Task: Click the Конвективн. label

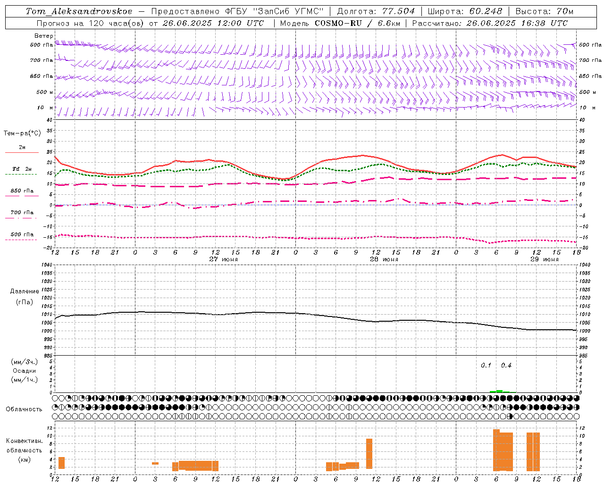Action: [x=25, y=441]
